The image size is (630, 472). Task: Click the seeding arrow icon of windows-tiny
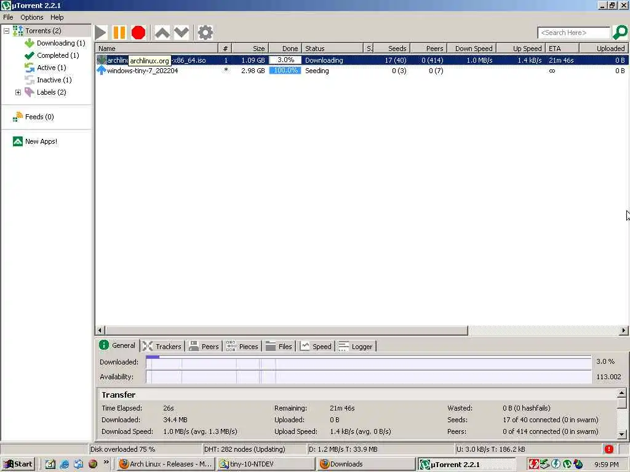pyautogui.click(x=102, y=70)
